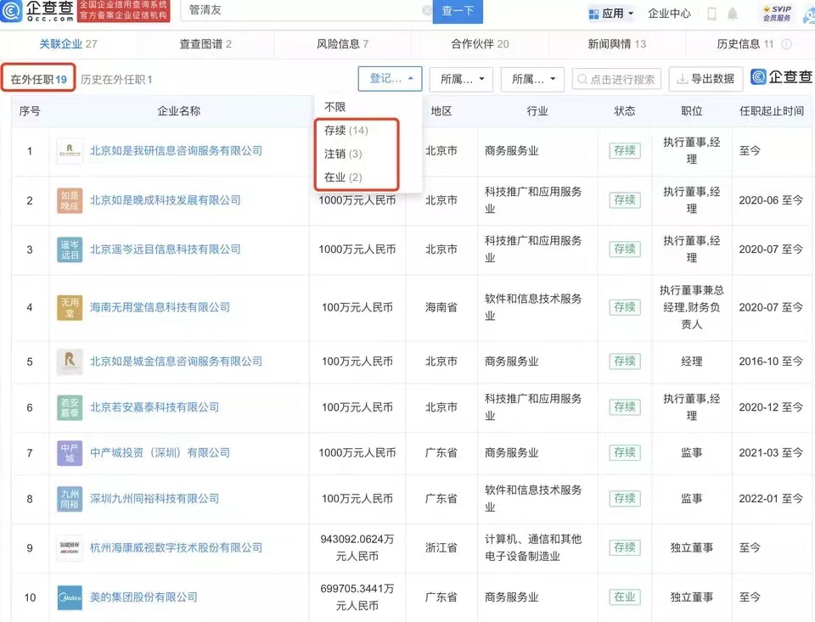Click the 遥岑远目 company logo
This screenshot has width=815, height=622.
70,249
